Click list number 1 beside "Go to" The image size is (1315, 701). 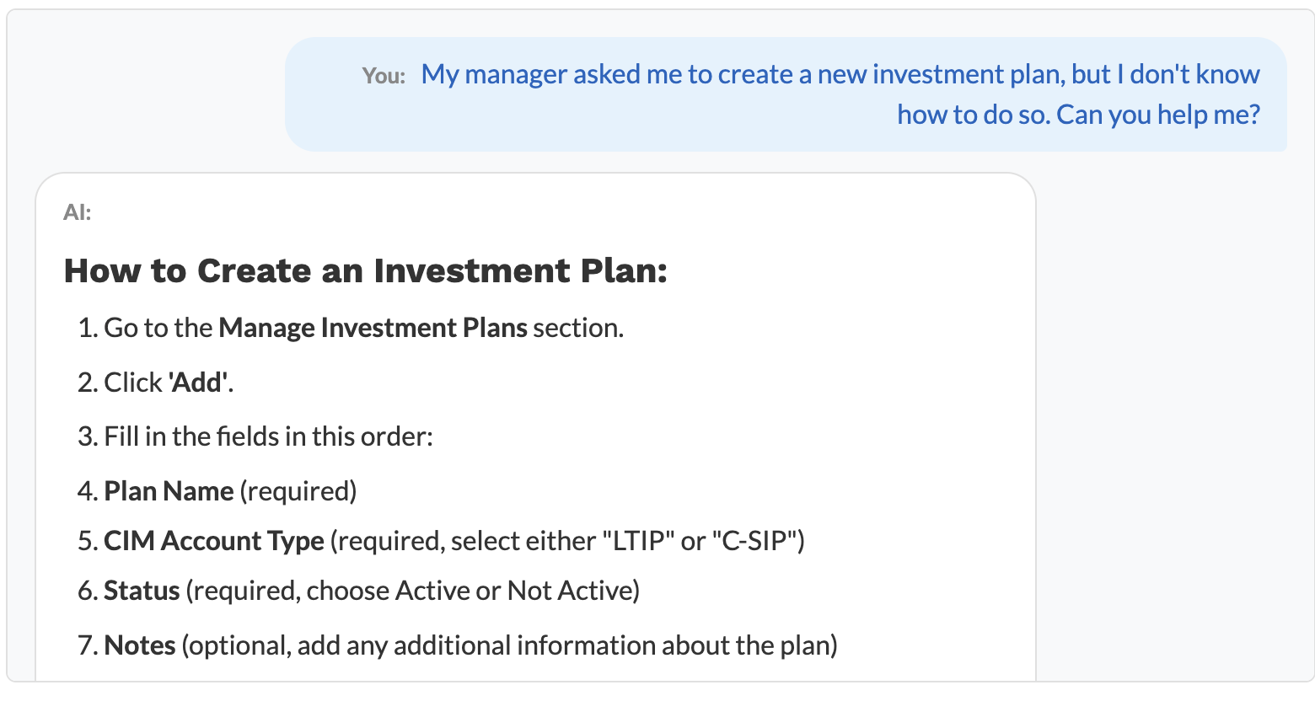(x=87, y=328)
